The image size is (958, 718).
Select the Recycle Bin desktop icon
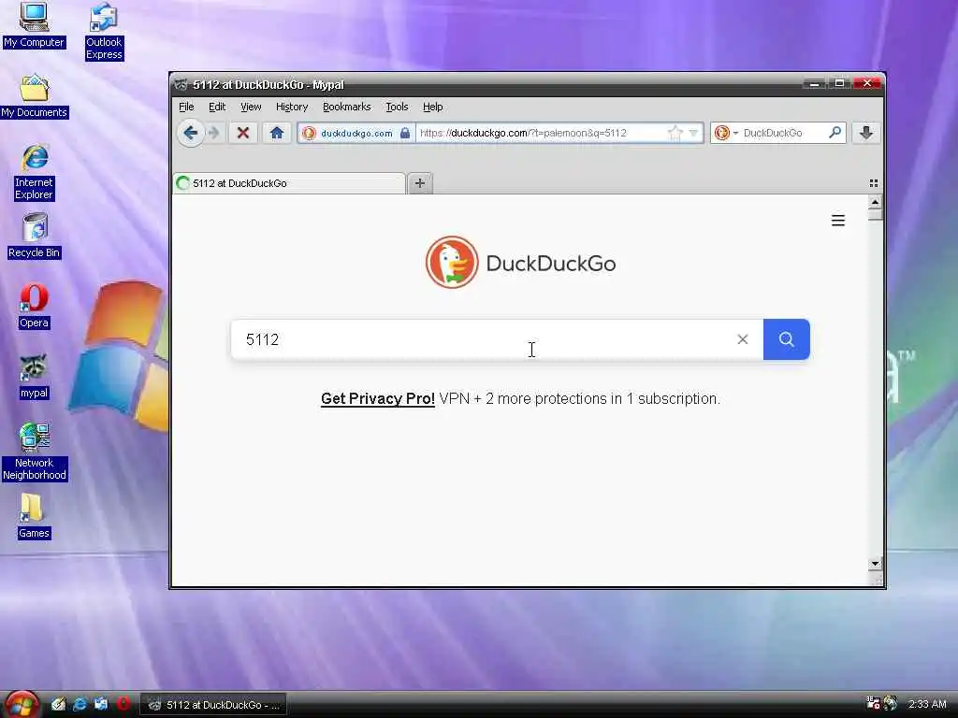coord(35,237)
